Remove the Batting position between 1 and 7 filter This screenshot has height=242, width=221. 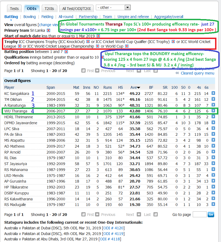66,52
